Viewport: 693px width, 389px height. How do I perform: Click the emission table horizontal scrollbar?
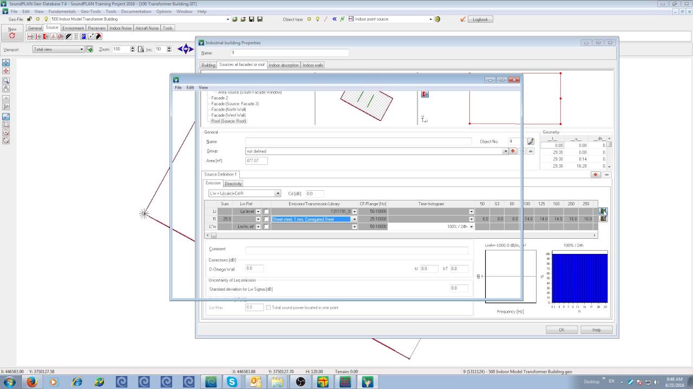[401, 236]
